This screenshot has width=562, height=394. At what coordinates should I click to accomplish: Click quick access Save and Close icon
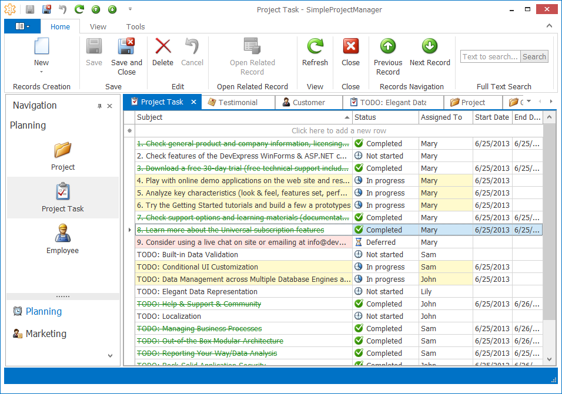(x=46, y=9)
